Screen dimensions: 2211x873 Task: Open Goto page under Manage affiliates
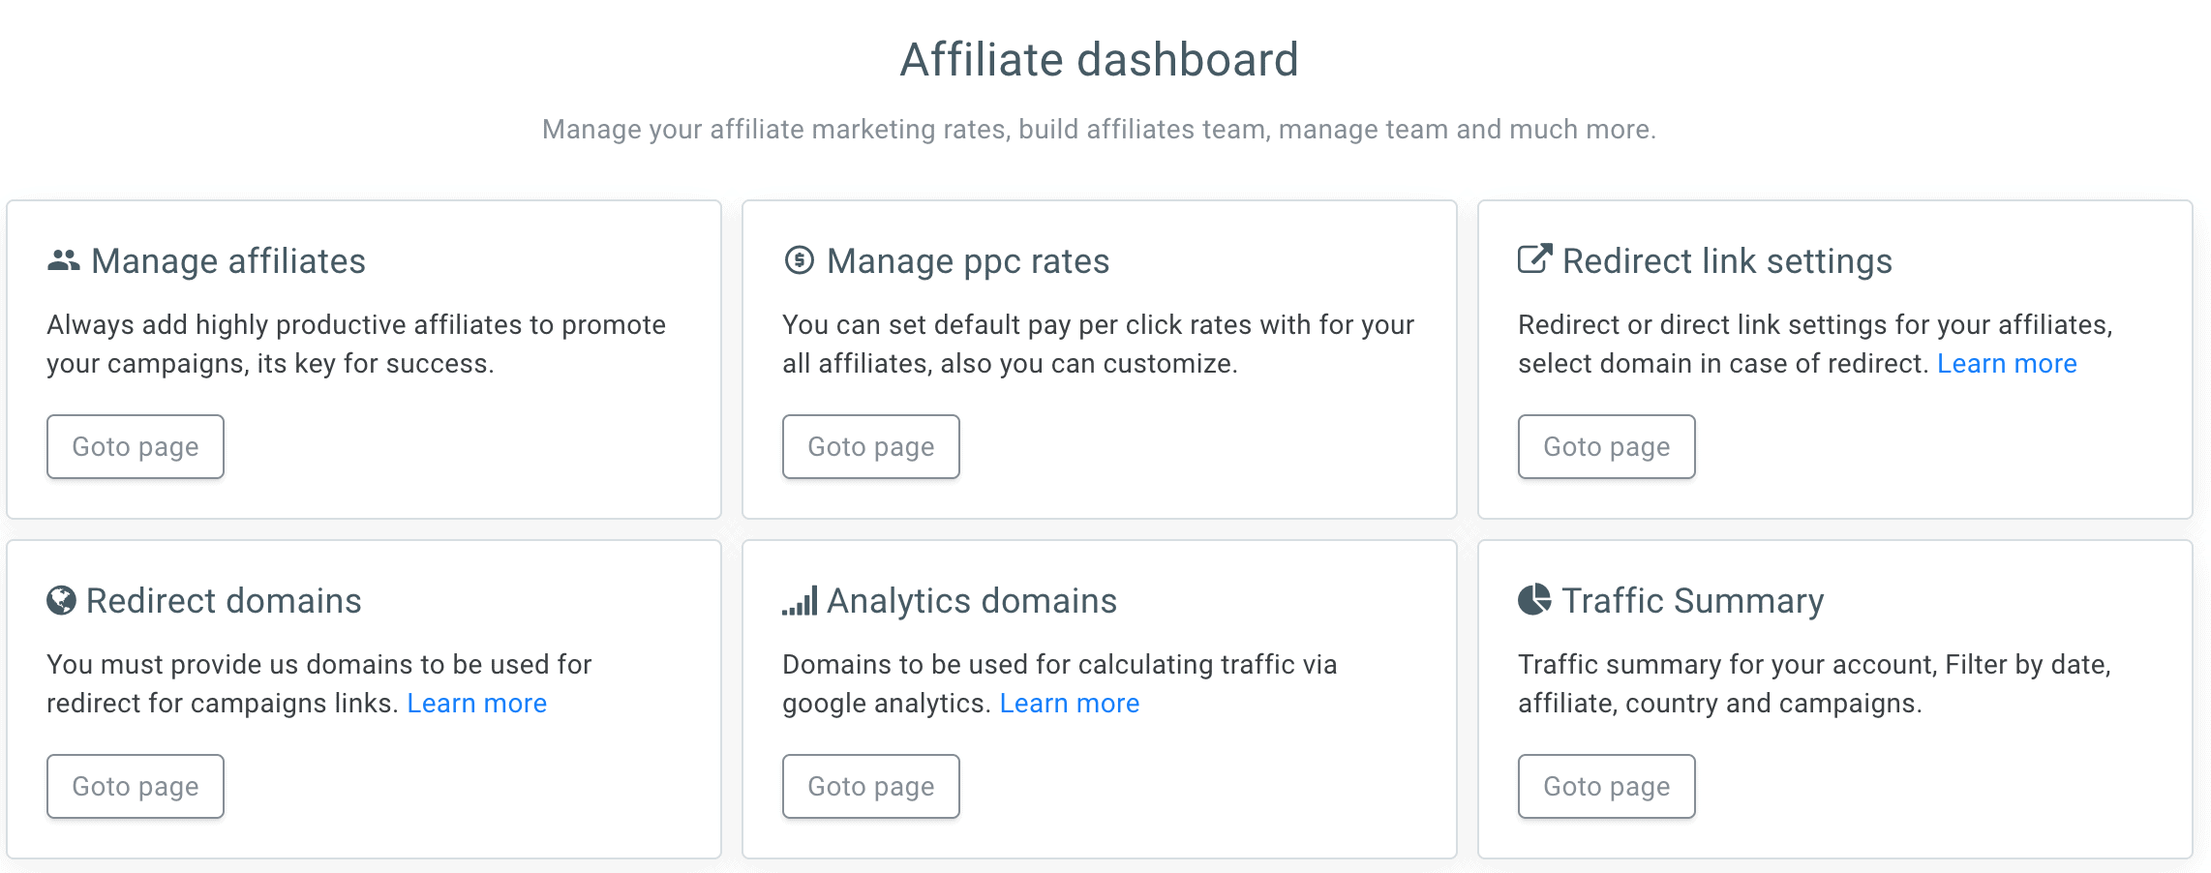(x=136, y=446)
